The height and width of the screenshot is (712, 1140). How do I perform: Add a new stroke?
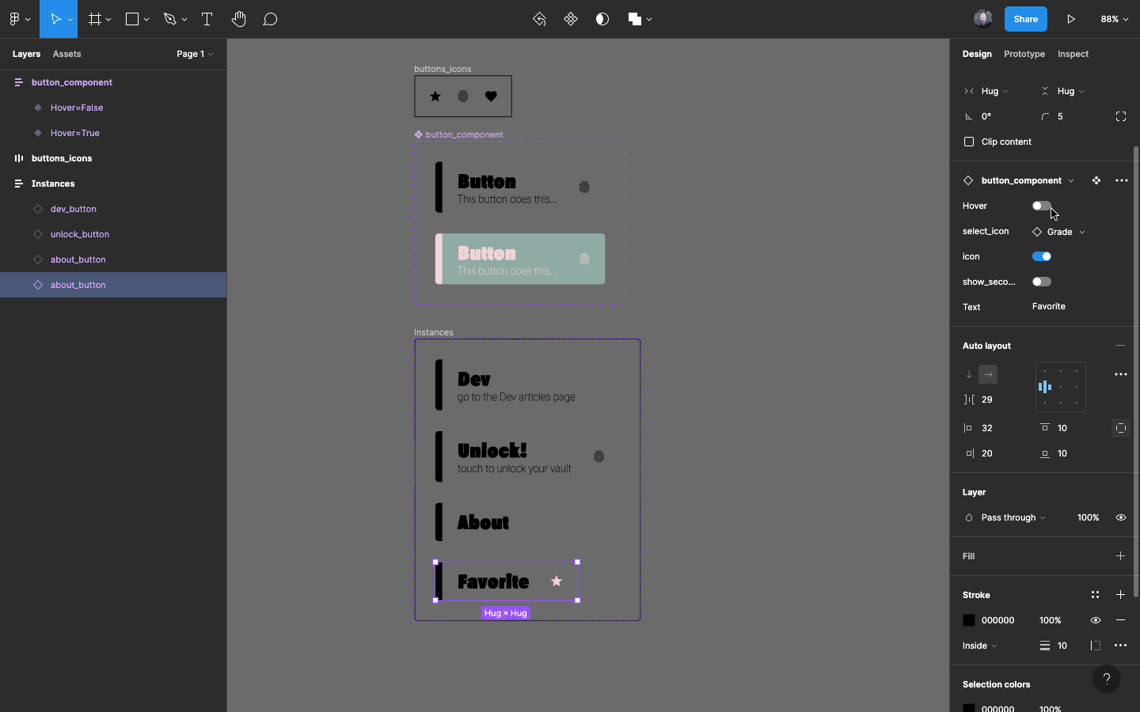pyautogui.click(x=1120, y=595)
